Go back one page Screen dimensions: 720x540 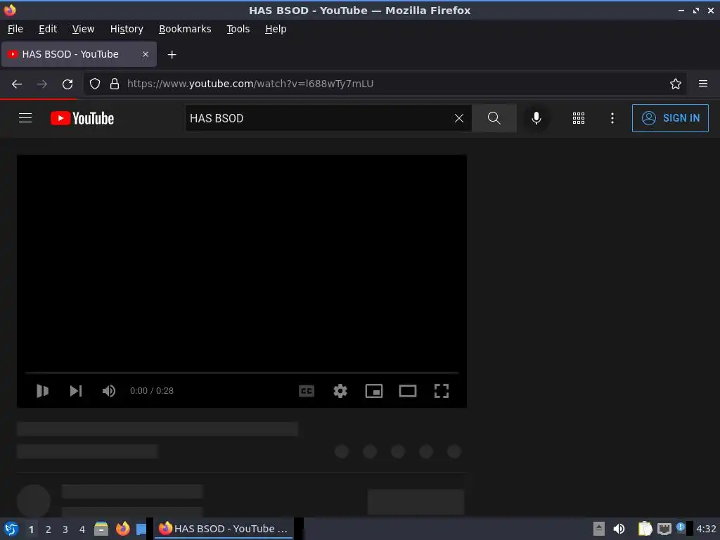coord(17,84)
